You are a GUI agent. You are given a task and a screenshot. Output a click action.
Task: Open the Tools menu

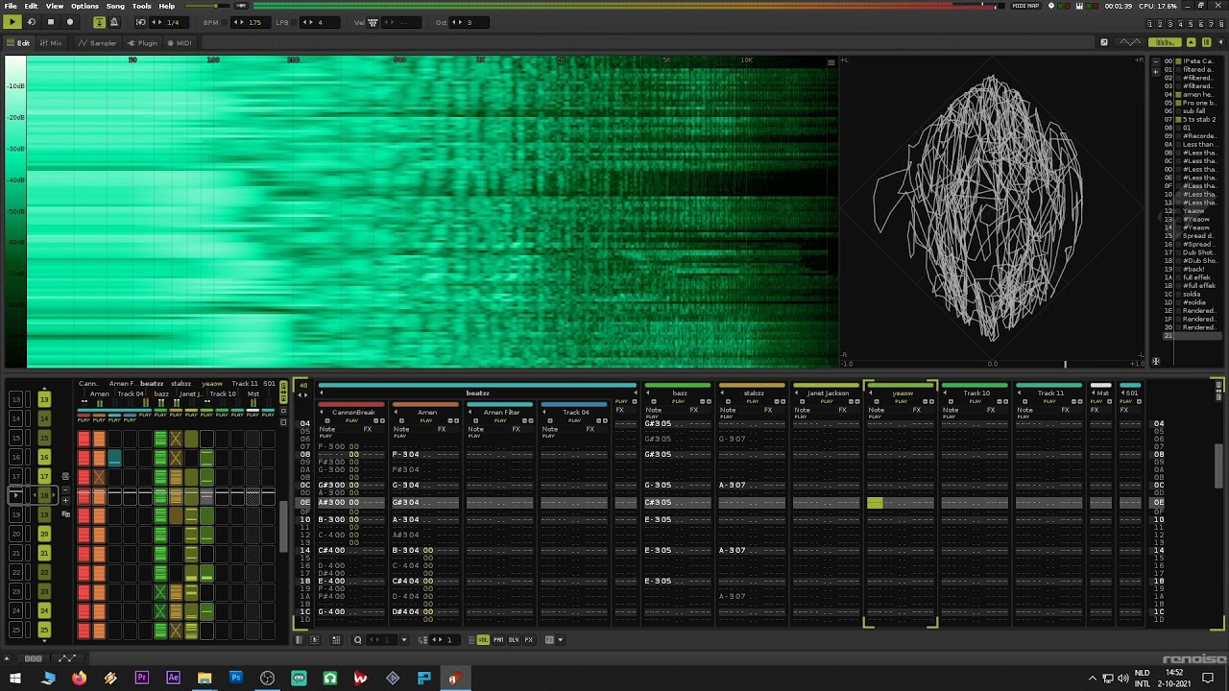coord(141,6)
